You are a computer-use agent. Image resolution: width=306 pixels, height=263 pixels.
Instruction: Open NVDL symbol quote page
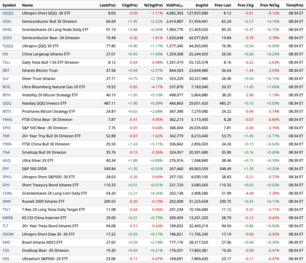(7, 30)
